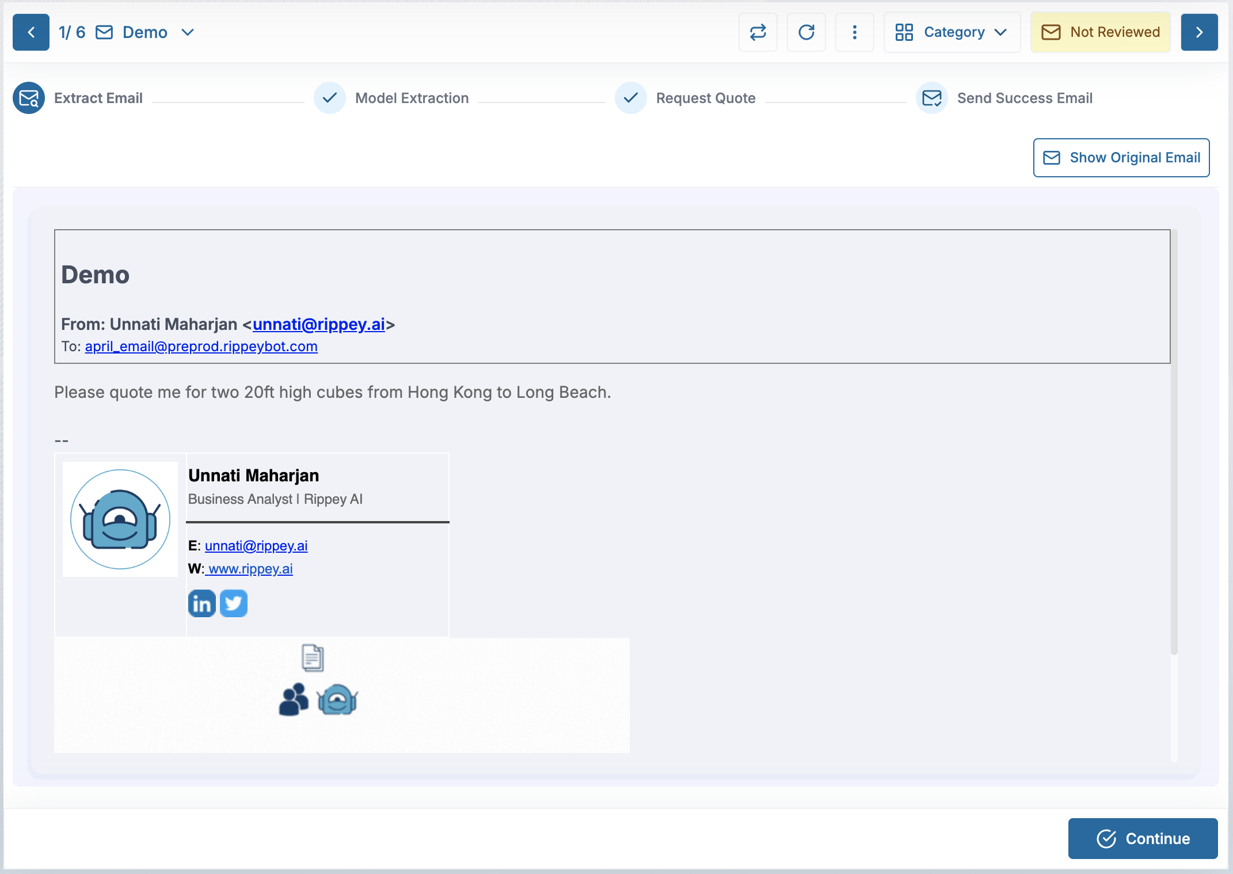Expand the Demo email chevron dropdown
Viewport: 1233px width, 874px height.
tap(188, 32)
